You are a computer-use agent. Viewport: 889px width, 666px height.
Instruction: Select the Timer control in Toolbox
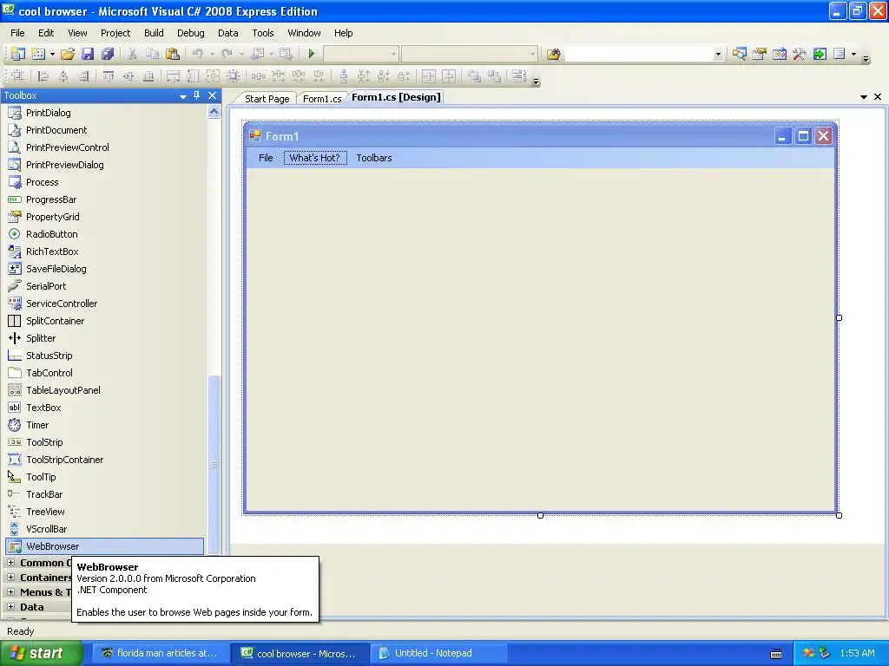[x=105, y=425]
